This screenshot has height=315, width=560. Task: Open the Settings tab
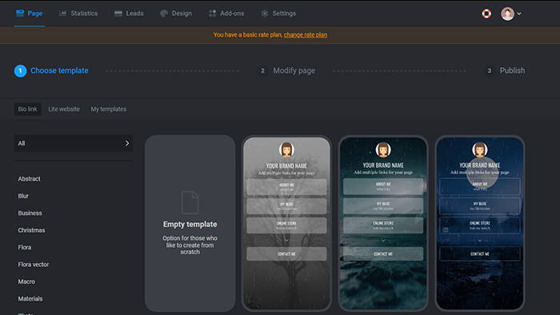coord(278,14)
